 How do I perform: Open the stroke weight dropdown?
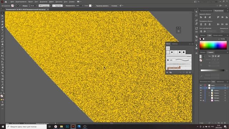36,6
